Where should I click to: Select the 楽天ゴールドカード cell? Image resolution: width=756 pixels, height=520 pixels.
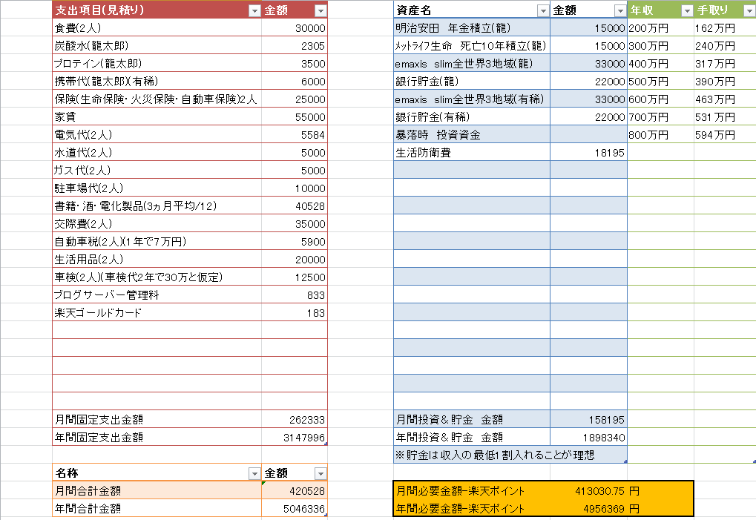[x=157, y=313]
